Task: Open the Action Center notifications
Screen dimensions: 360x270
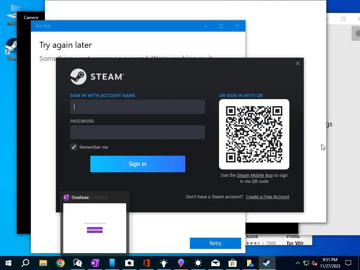Action: (x=348, y=263)
